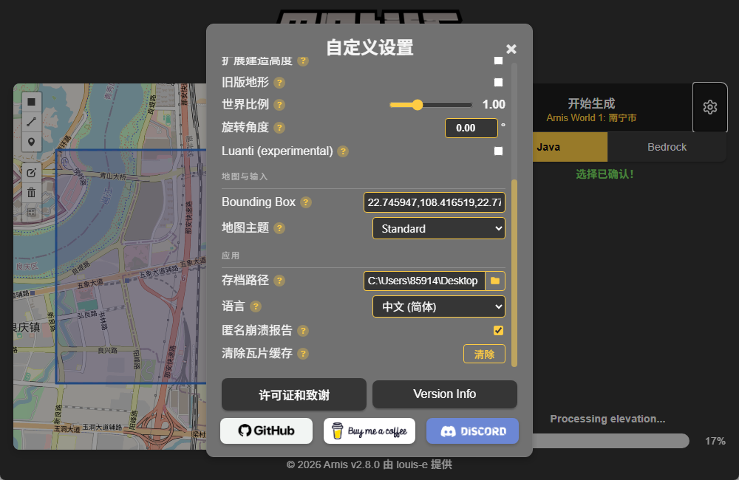
Task: Open the Discord link button
Action: [473, 431]
